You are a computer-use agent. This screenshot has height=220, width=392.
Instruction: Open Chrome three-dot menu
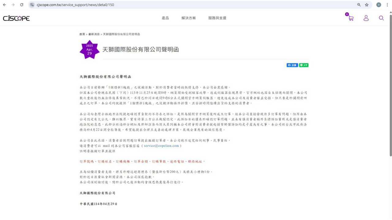[388, 5]
